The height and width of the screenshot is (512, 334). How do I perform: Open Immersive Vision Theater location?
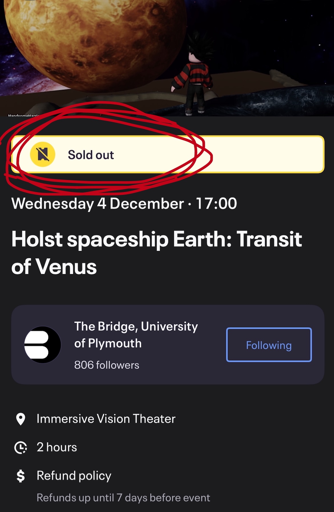coord(106,419)
